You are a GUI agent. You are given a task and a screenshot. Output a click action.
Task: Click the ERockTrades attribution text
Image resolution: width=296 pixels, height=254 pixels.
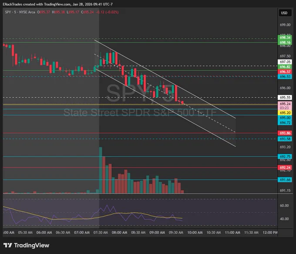(57, 4)
